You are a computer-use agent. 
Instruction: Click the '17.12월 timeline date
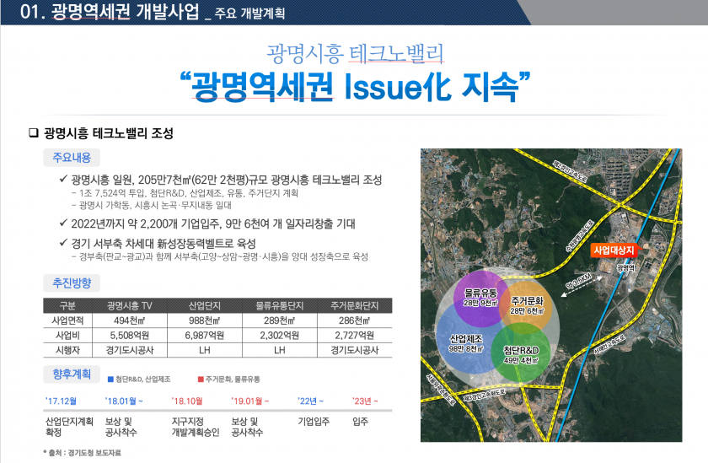[x=61, y=401]
